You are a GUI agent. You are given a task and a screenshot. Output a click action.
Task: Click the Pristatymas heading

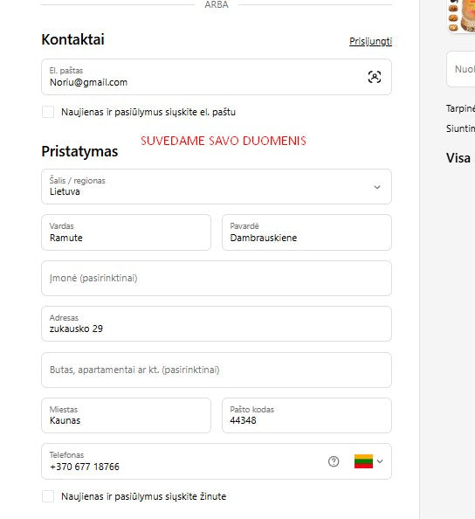[79, 152]
